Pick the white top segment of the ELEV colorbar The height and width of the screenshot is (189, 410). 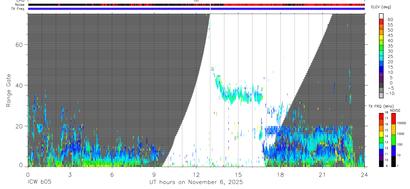coord(381,16)
